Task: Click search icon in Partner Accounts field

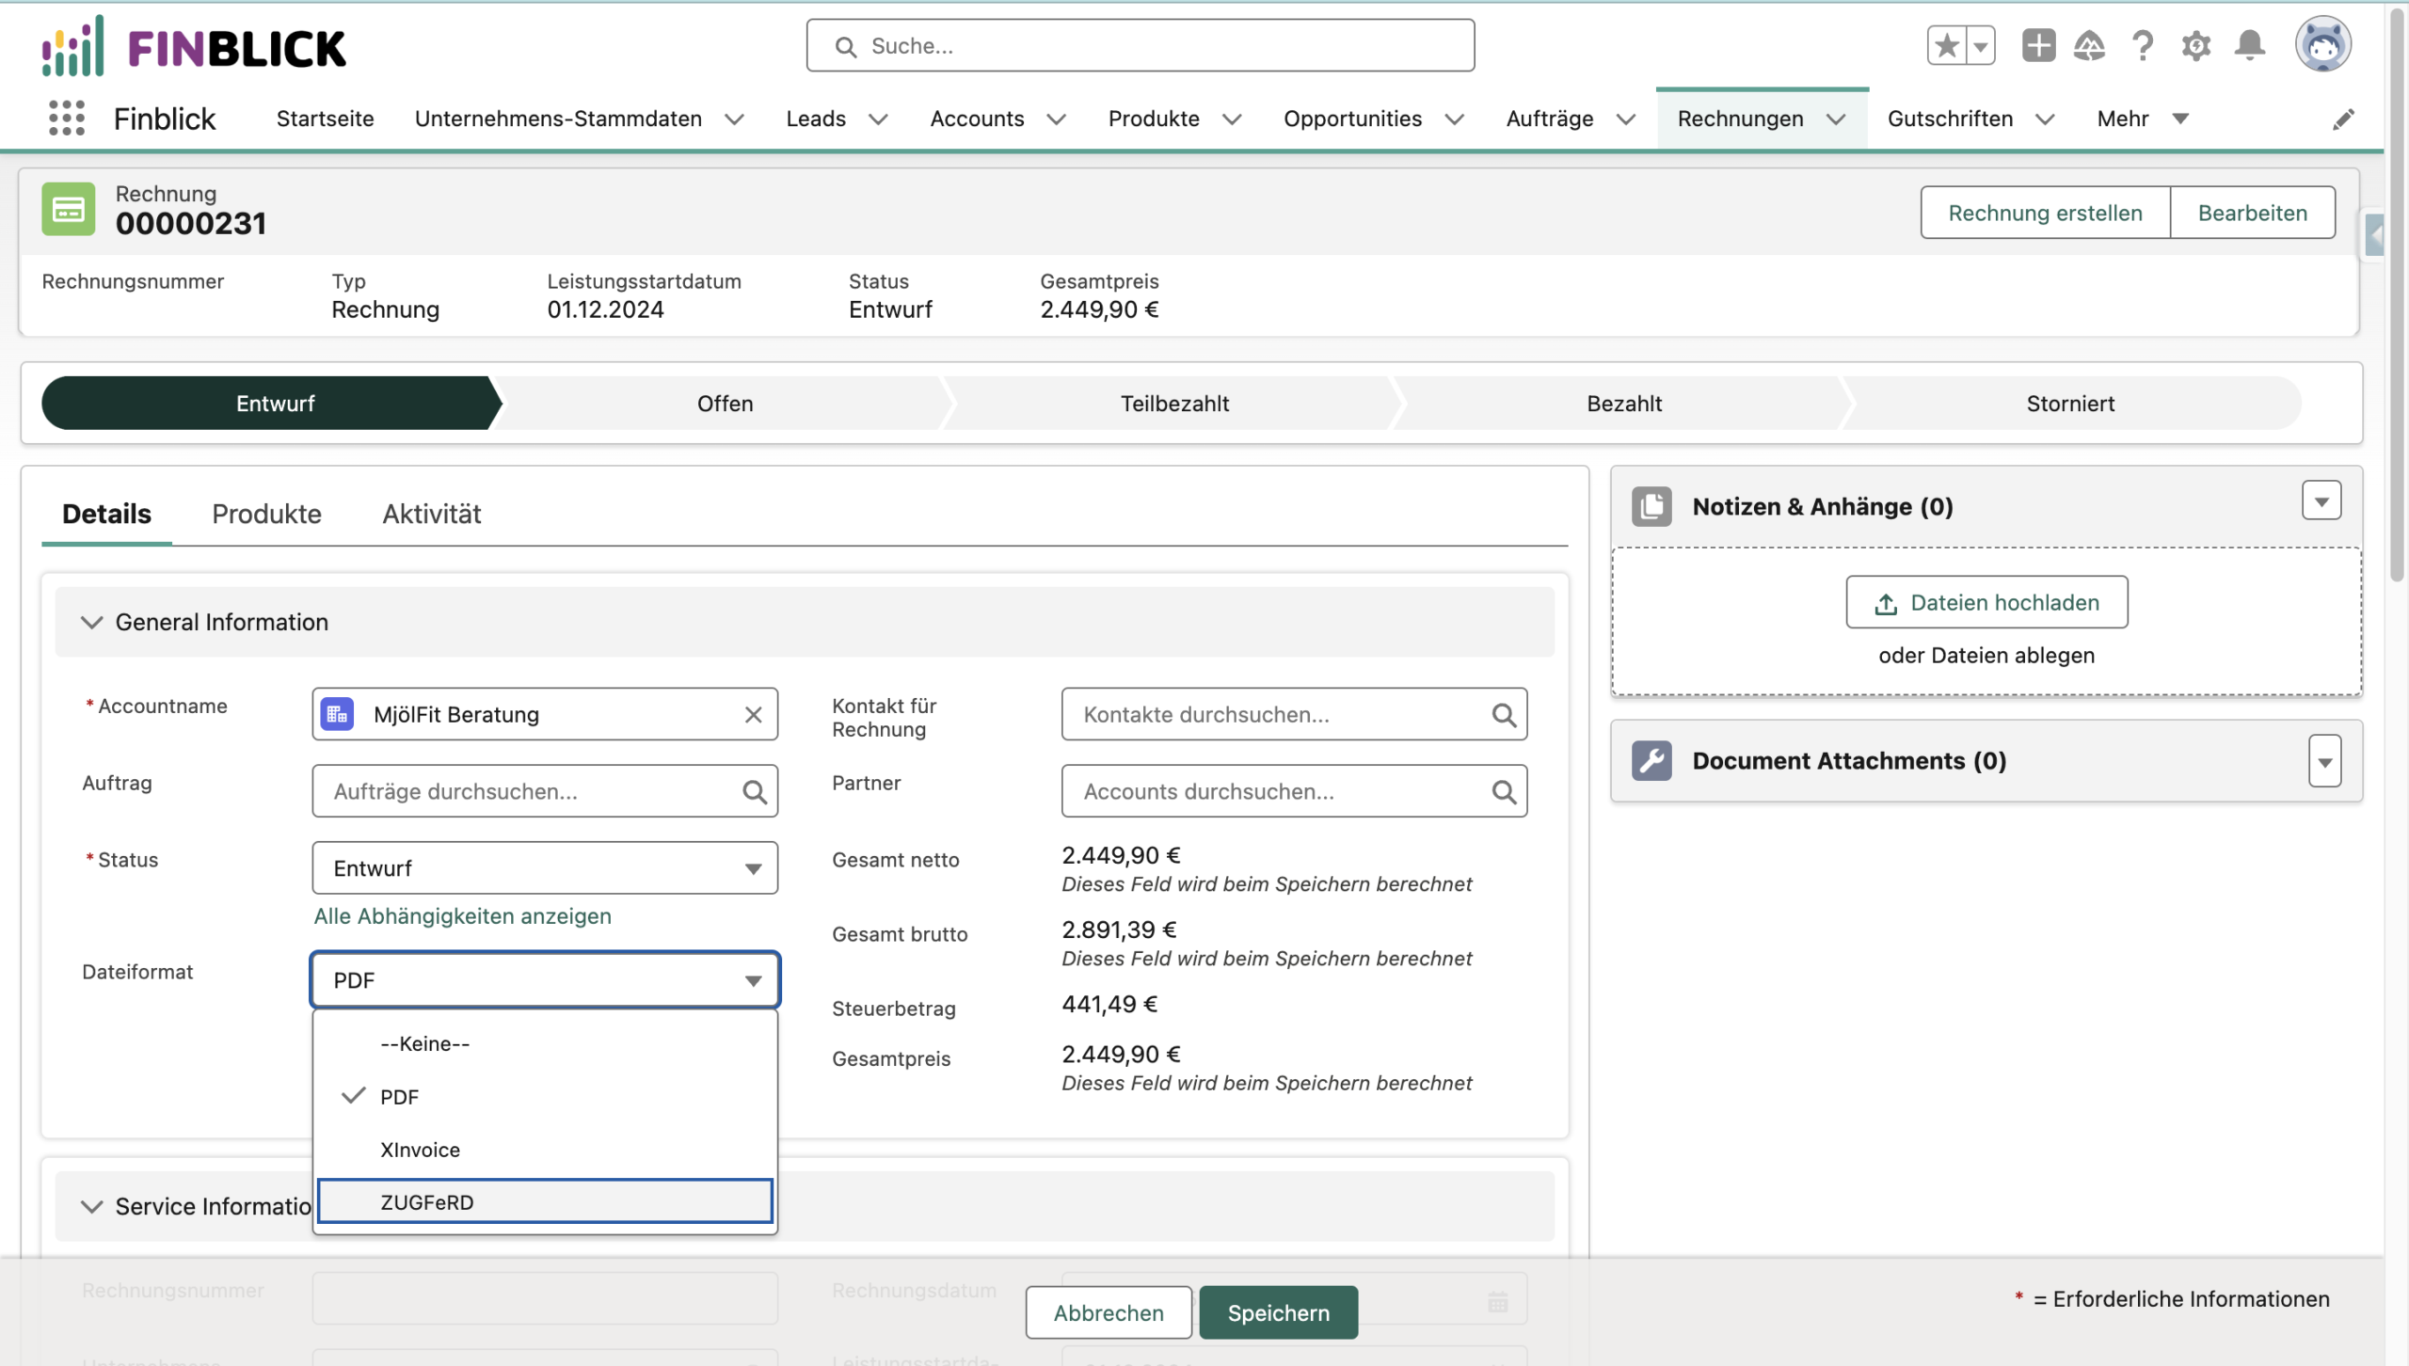Action: pyautogui.click(x=1504, y=792)
